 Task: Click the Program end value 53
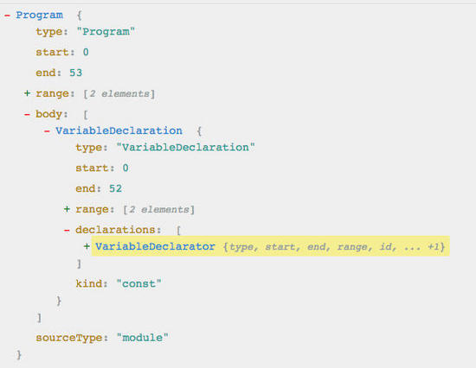point(76,73)
